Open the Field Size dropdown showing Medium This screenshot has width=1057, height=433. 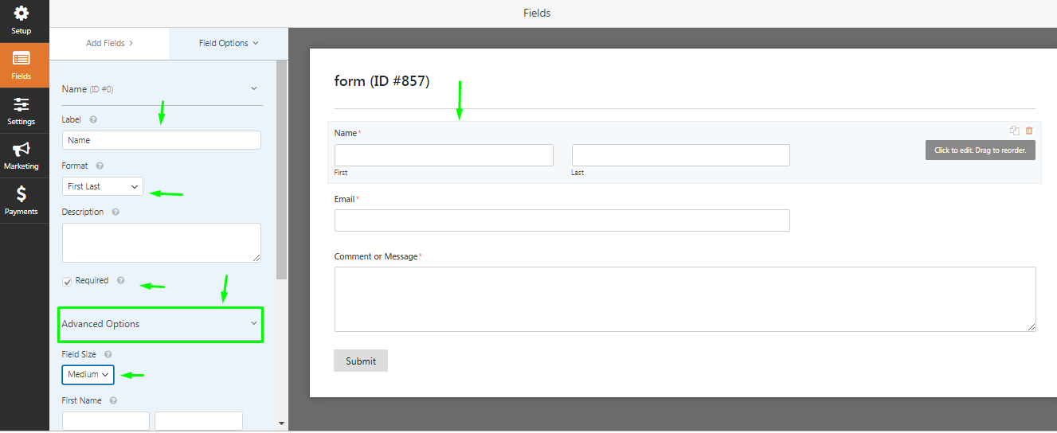coord(88,374)
